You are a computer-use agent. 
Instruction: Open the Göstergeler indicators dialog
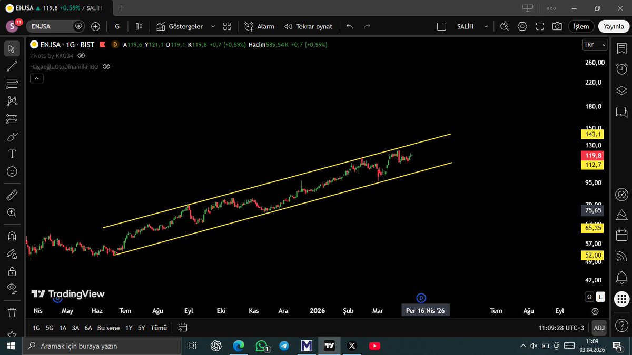tap(179, 26)
